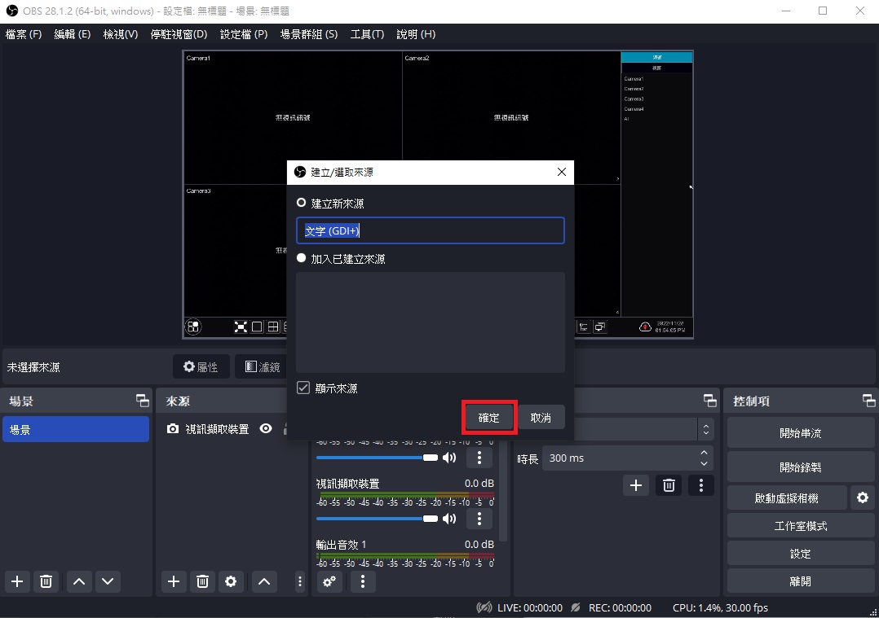This screenshot has height=618, width=879.
Task: Click the 開始串流 button
Action: [x=801, y=433]
